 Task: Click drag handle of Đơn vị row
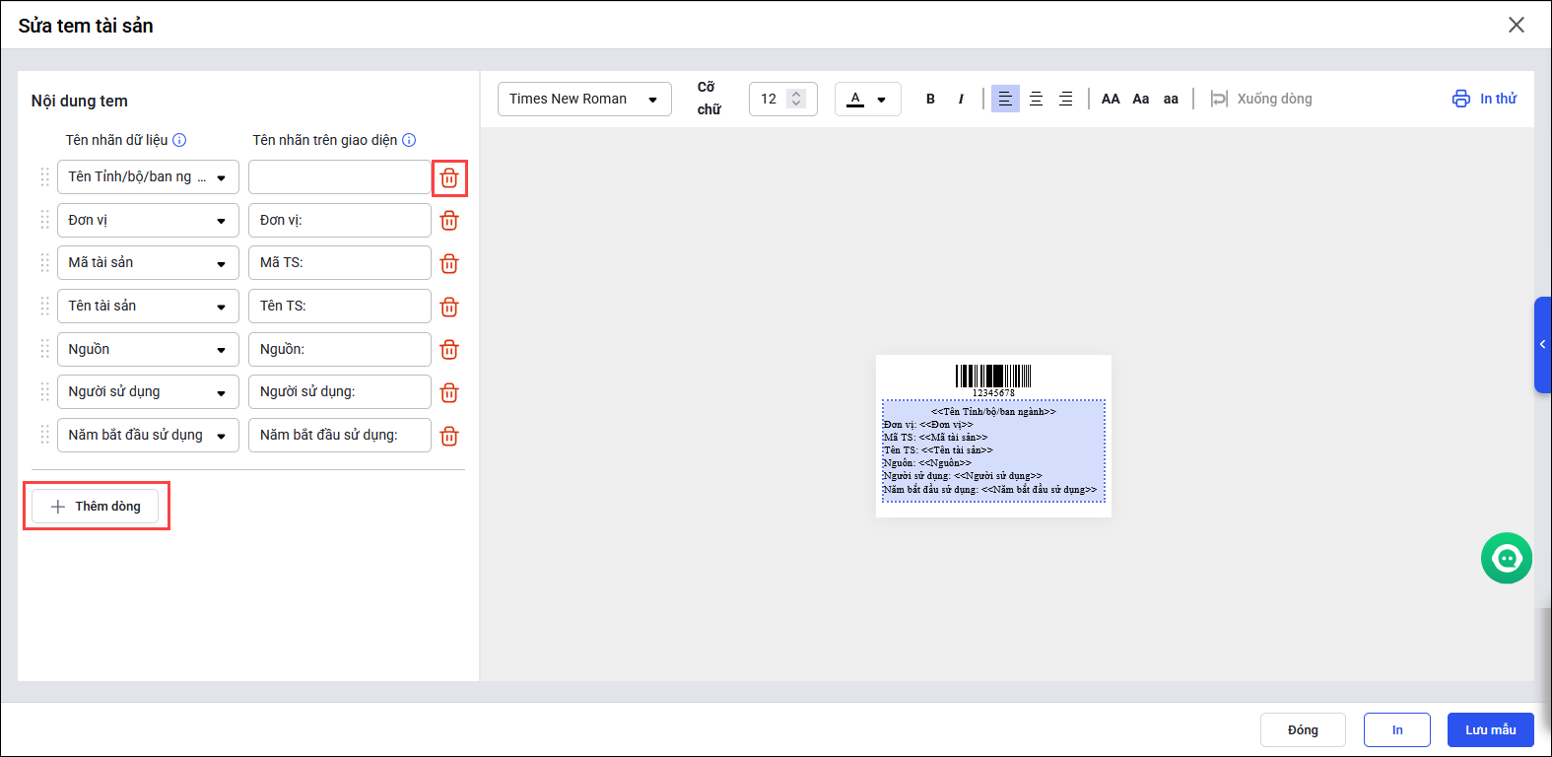coord(44,220)
